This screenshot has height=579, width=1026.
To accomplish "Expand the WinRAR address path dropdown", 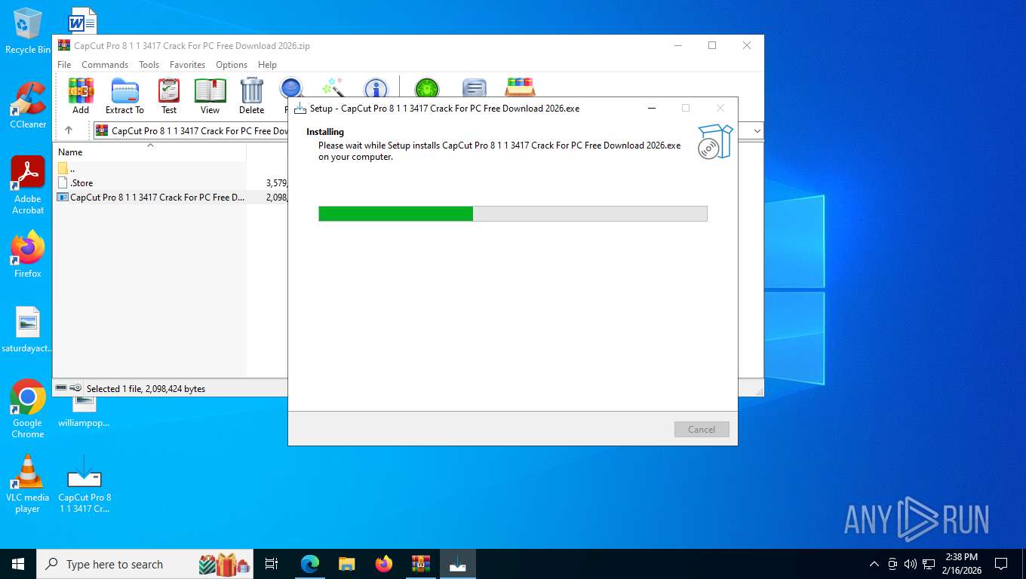I will 757,130.
